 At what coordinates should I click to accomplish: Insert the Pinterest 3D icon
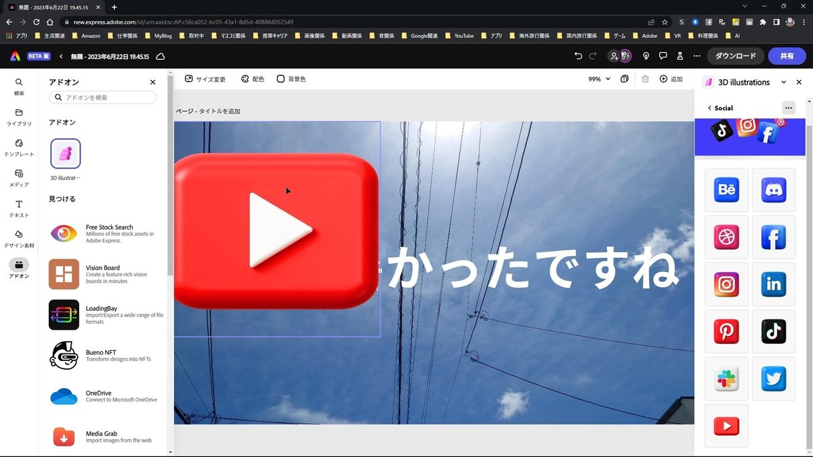pyautogui.click(x=726, y=332)
